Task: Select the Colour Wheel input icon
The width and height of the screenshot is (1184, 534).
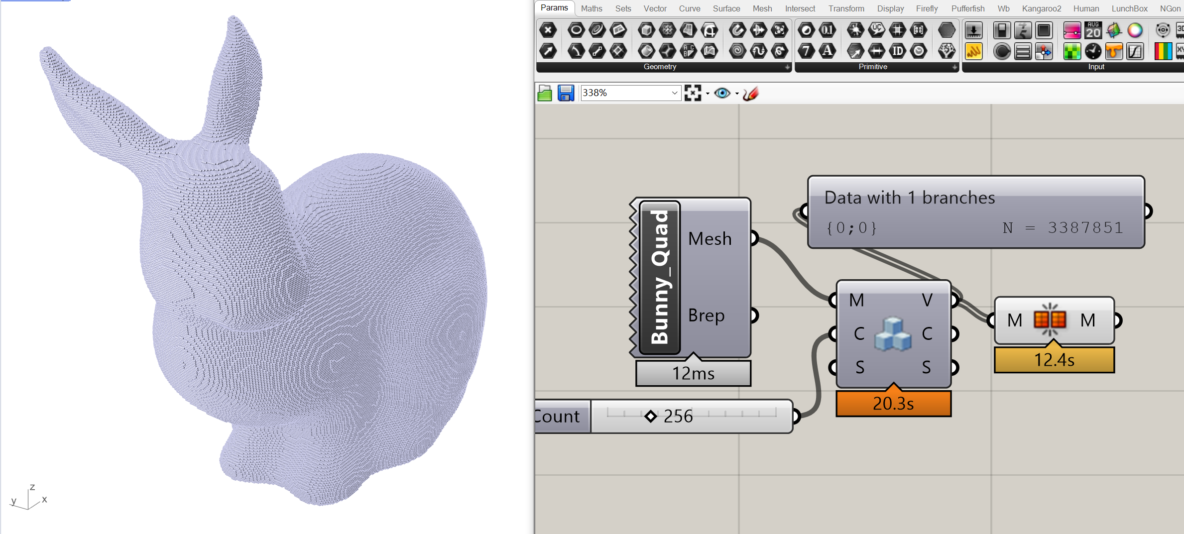Action: tap(1135, 30)
